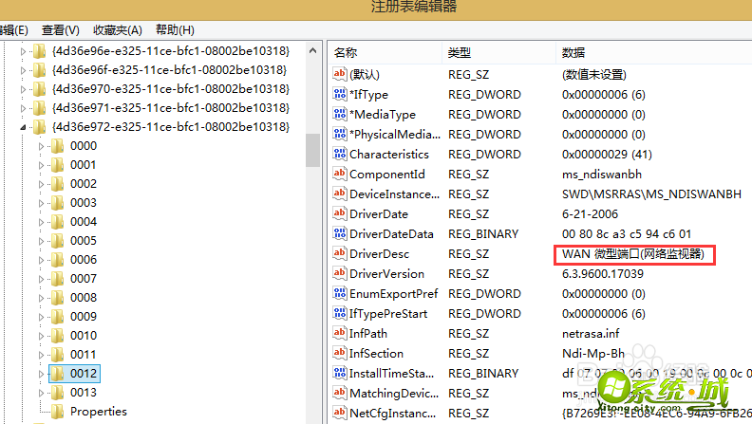The width and height of the screenshot is (752, 424).
Task: Click the data value '6-21-2006'
Action: tap(590, 214)
